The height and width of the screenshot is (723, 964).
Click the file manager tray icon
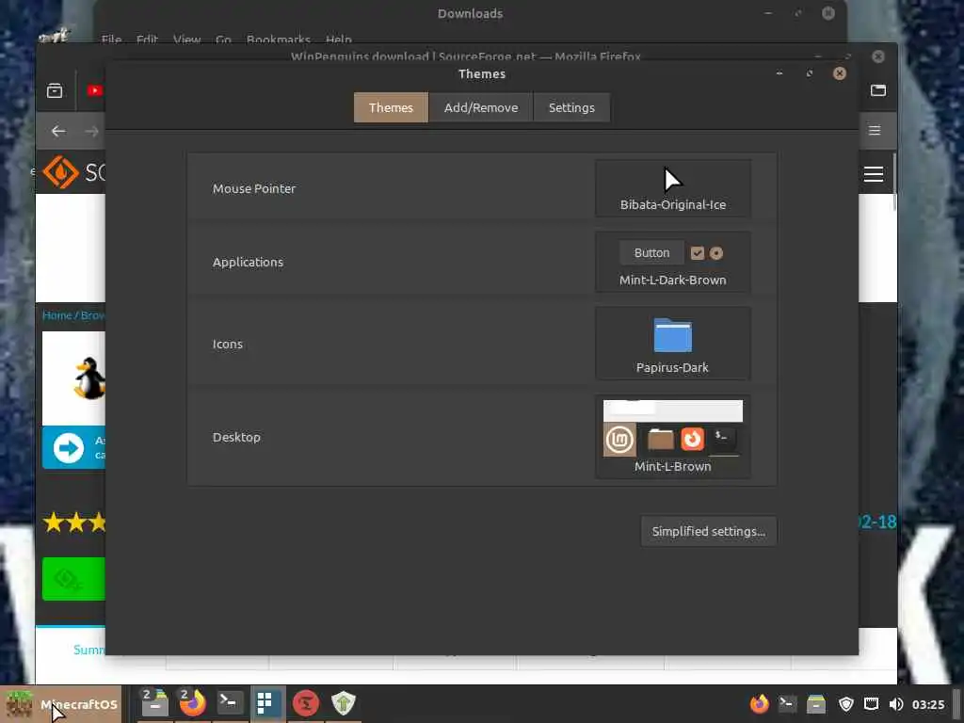(x=816, y=704)
